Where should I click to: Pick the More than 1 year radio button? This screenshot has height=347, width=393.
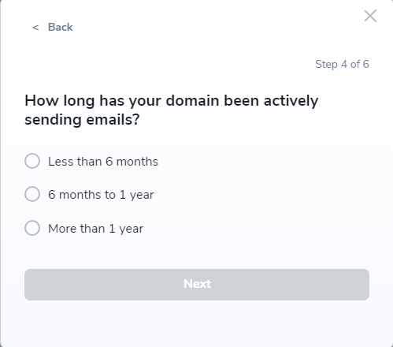pos(32,228)
